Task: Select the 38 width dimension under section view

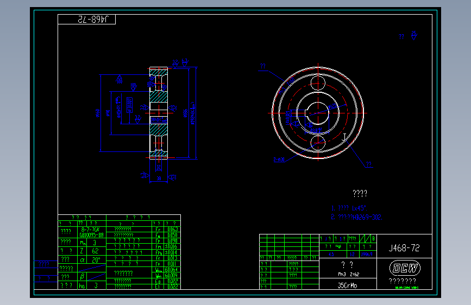Action: [x=159, y=179]
